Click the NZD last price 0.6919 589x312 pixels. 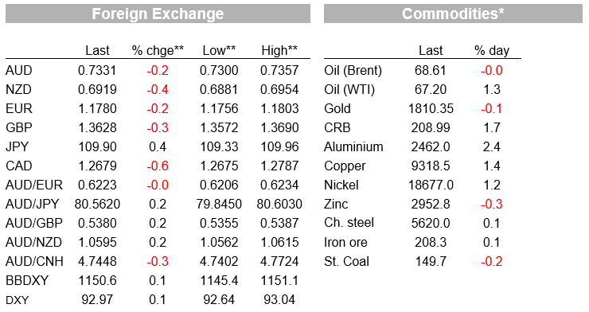coord(97,89)
